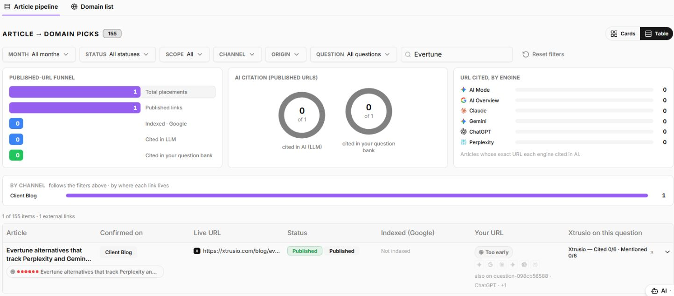Click the Domain list globe icon
674x296 pixels.
74,7
